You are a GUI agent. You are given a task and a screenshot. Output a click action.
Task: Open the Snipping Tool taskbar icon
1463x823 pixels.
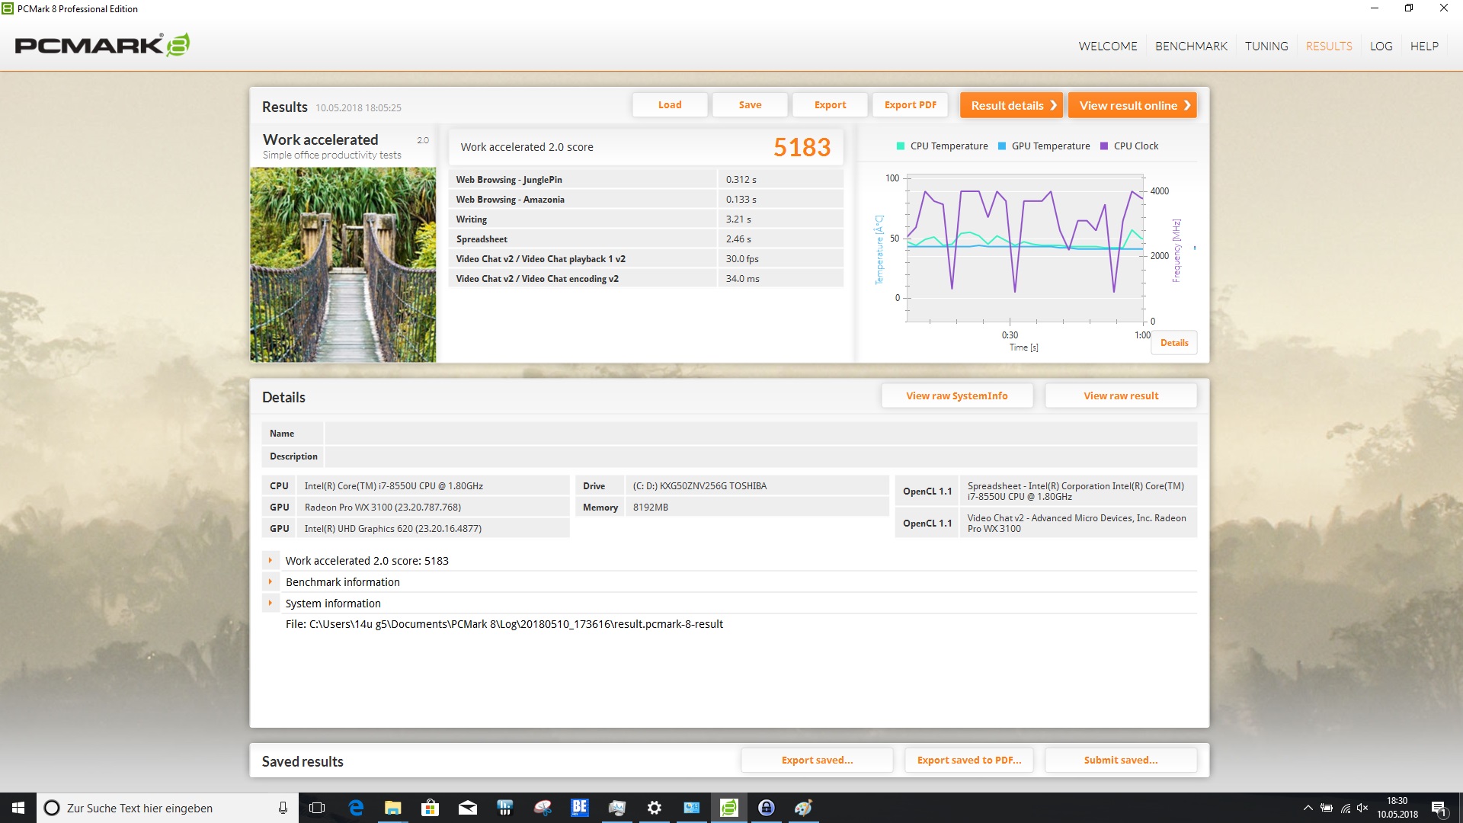pyautogui.click(x=543, y=808)
